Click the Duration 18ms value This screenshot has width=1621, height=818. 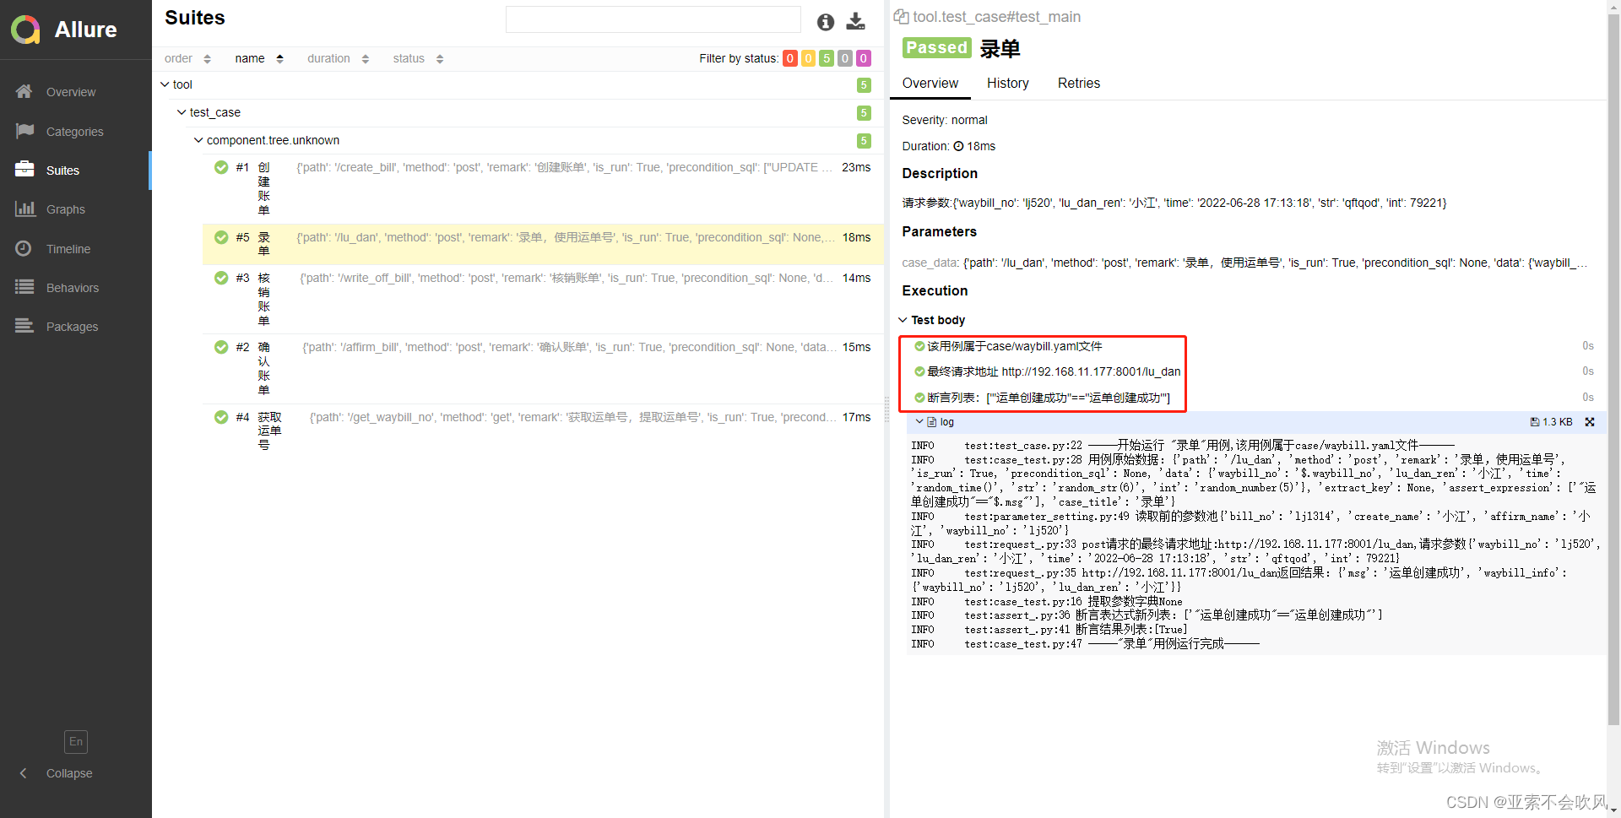tap(974, 146)
